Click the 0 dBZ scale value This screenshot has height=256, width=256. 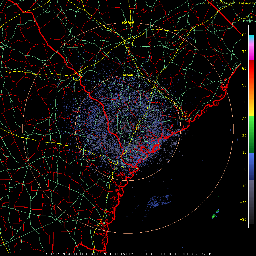(245, 169)
